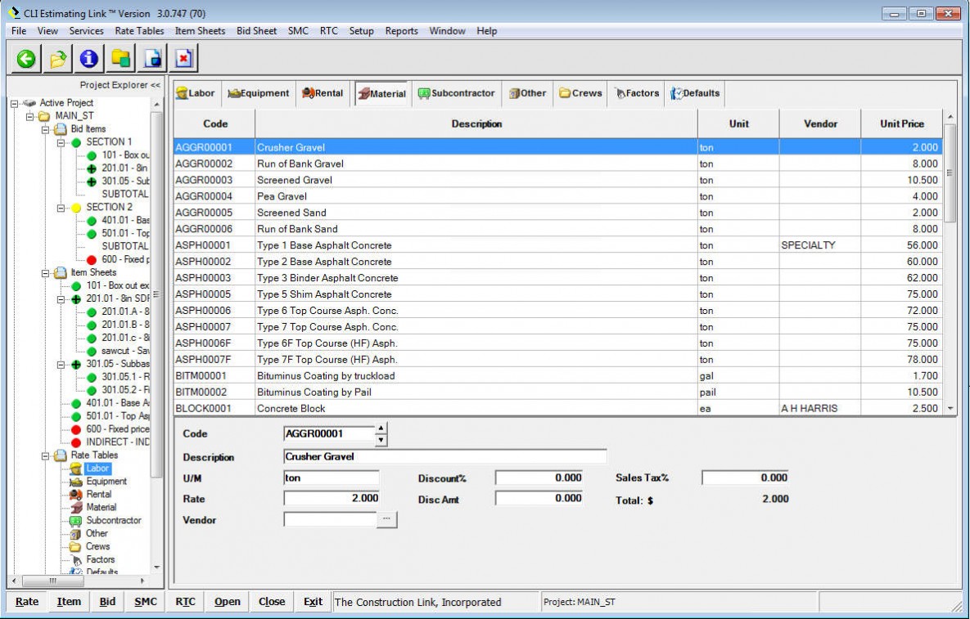Click Bid Items folder icon in tree
Image resolution: width=970 pixels, height=619 pixels.
60,129
